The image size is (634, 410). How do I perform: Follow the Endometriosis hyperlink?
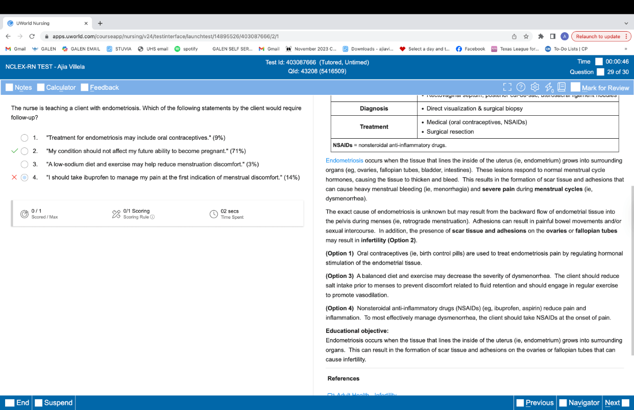pyautogui.click(x=345, y=161)
